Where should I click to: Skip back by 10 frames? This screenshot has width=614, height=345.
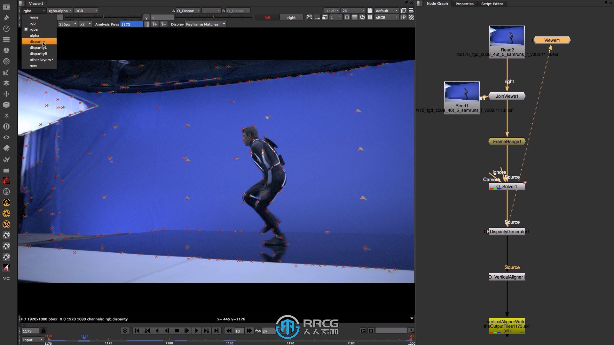pos(229,331)
